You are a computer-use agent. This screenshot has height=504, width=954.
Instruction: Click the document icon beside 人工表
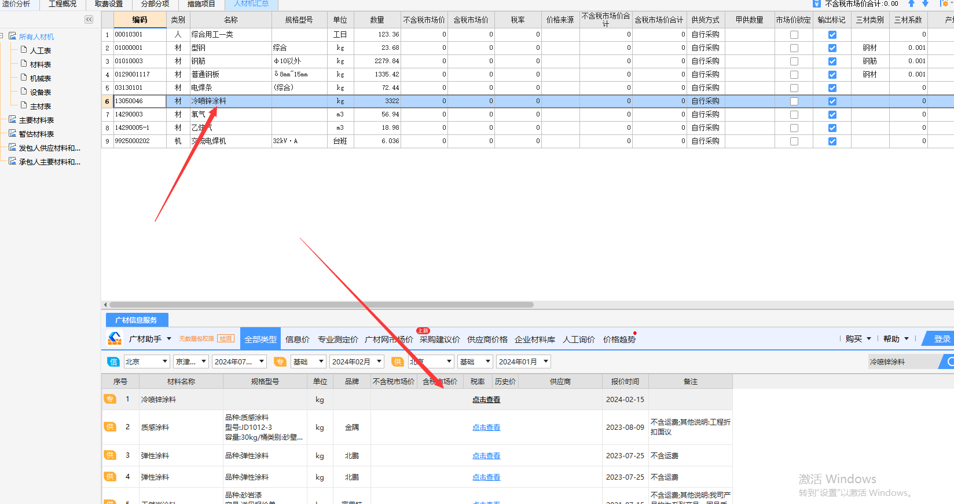[24, 50]
